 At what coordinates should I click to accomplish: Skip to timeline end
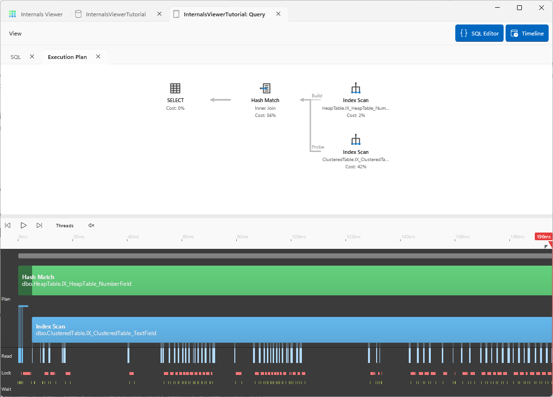click(39, 225)
